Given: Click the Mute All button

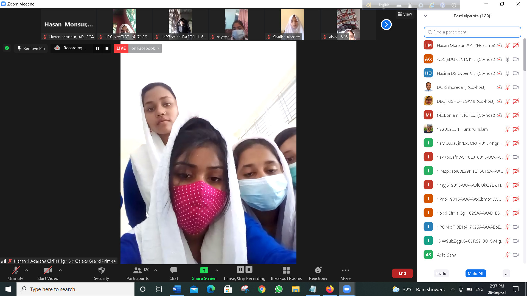Looking at the screenshot, I should [x=475, y=274].
